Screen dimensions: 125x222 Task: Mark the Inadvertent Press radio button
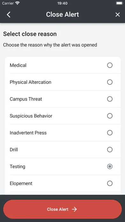tap(110, 133)
